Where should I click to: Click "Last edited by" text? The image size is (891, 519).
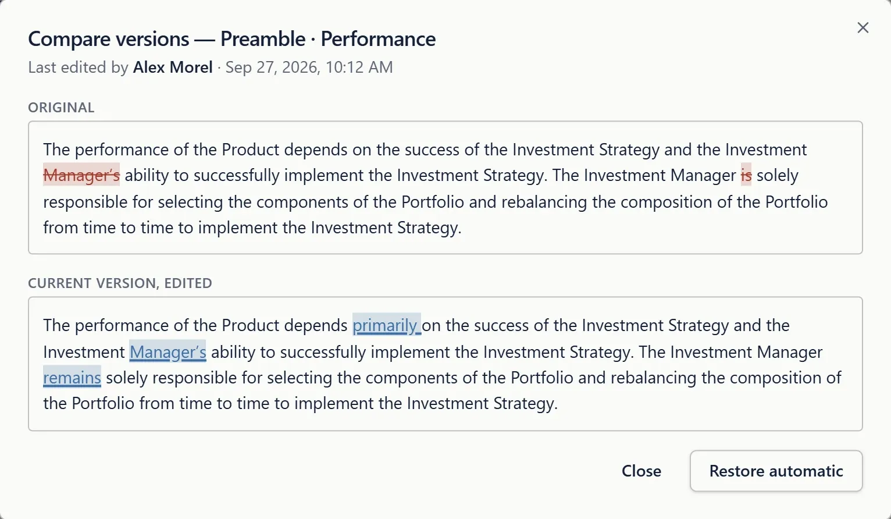pyautogui.click(x=78, y=67)
